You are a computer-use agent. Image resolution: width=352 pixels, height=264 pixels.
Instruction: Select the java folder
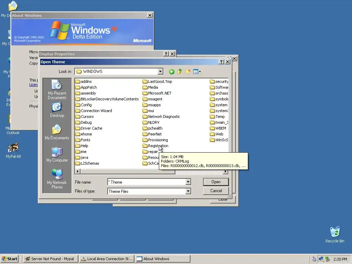[x=82, y=157]
